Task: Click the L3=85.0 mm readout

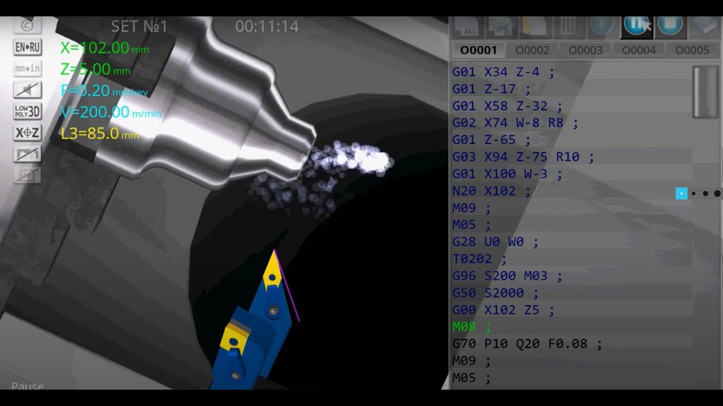Action: pos(99,134)
